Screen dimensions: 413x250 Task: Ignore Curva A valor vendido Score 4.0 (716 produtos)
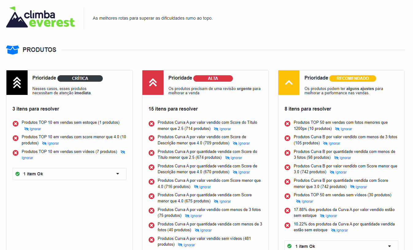[203, 187]
